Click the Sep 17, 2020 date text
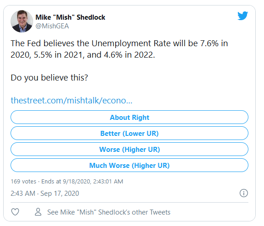264x226 pixels. [x=60, y=193]
